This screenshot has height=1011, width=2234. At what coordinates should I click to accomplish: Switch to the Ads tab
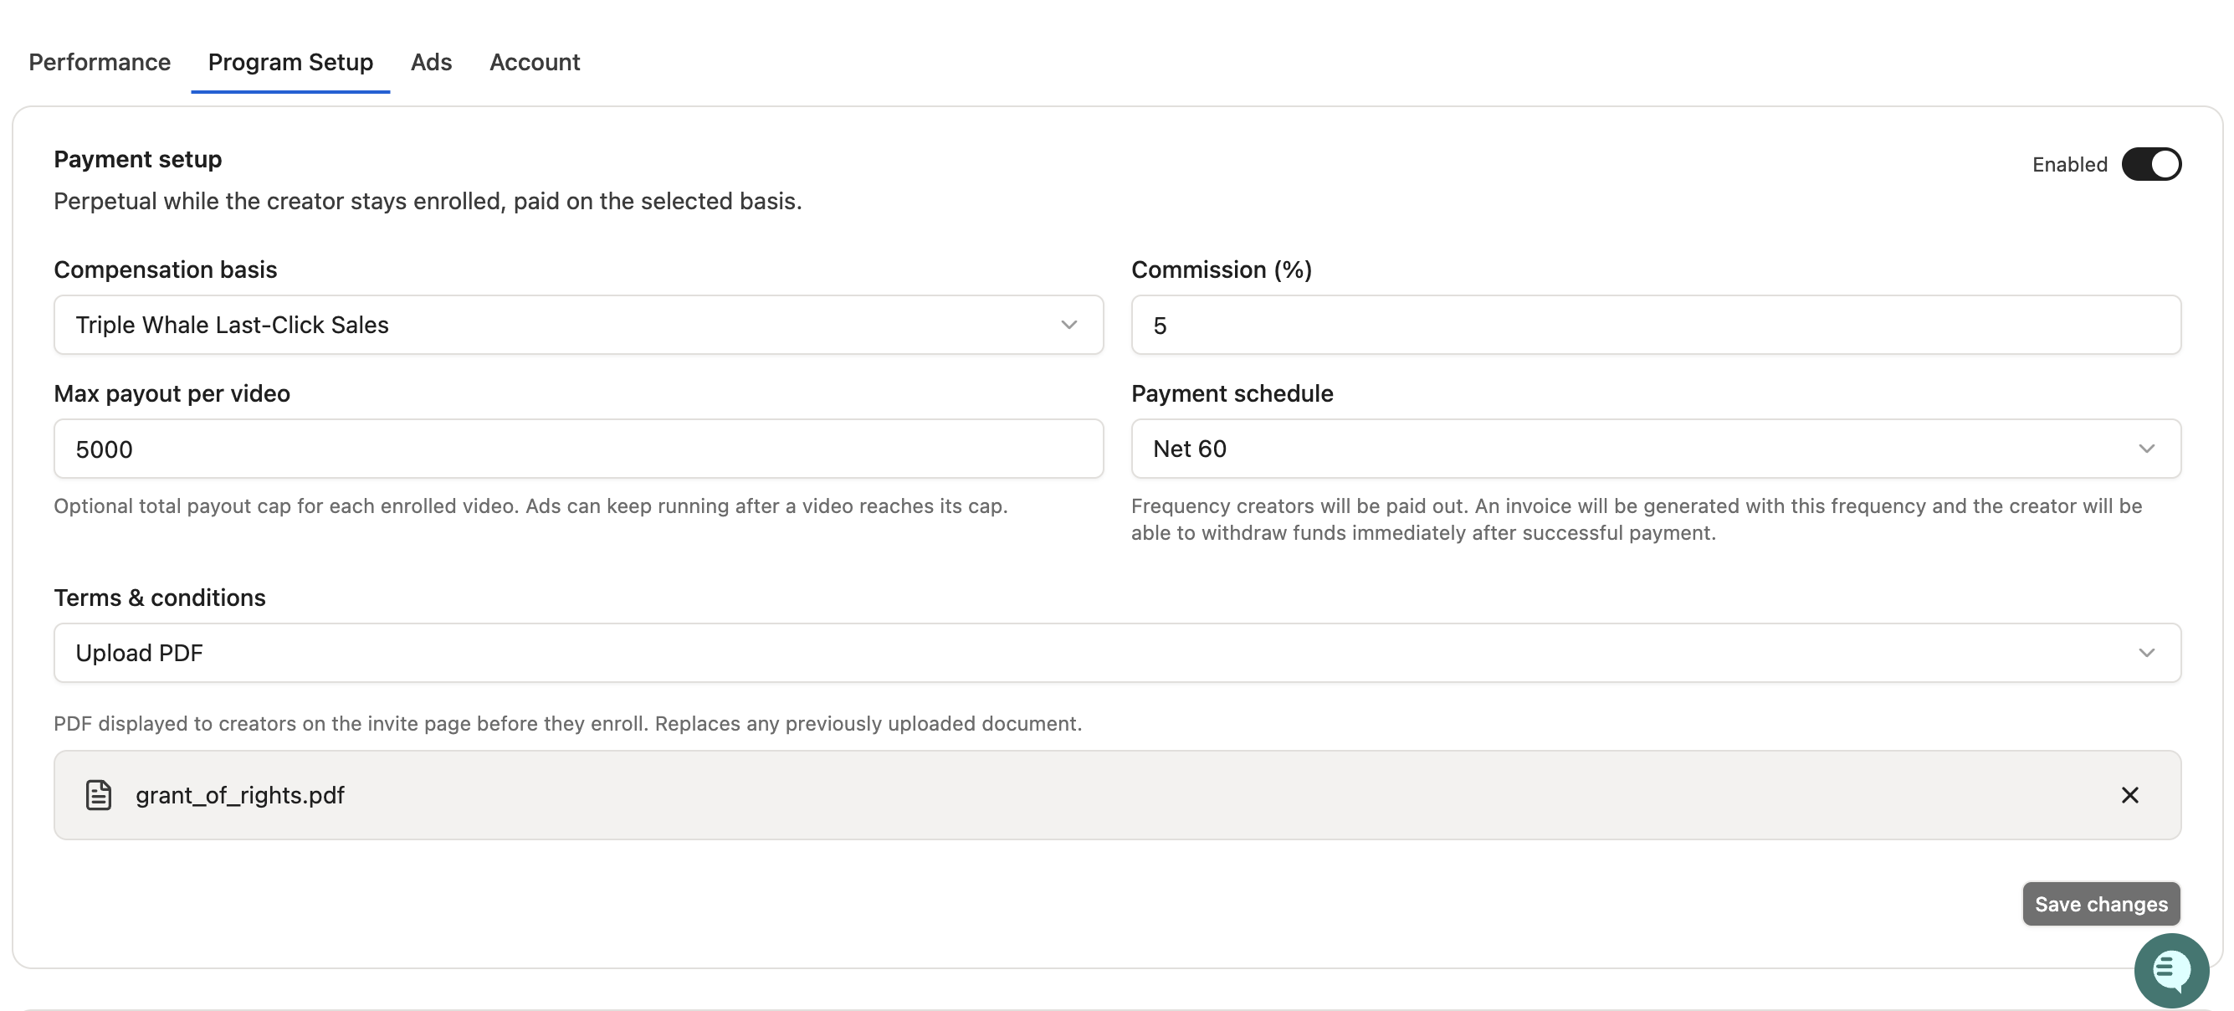[x=431, y=63]
